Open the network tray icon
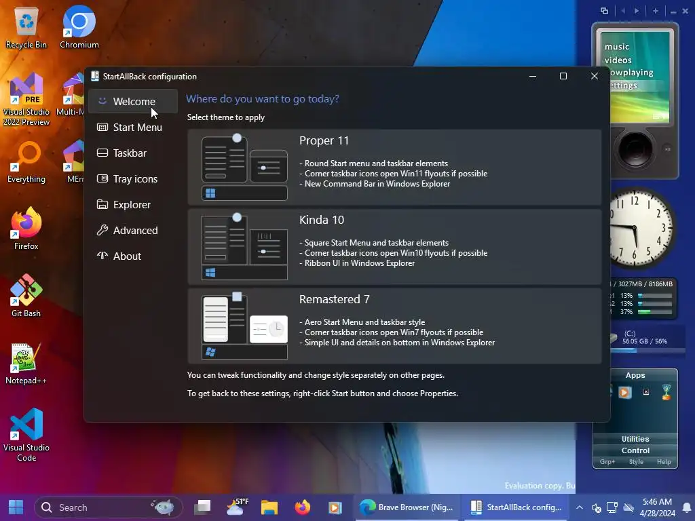 coord(612,507)
